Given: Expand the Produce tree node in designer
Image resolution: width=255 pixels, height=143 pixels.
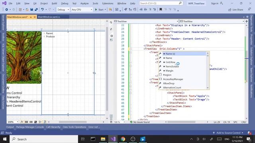Looking at the screenshot, I should coord(44,37).
